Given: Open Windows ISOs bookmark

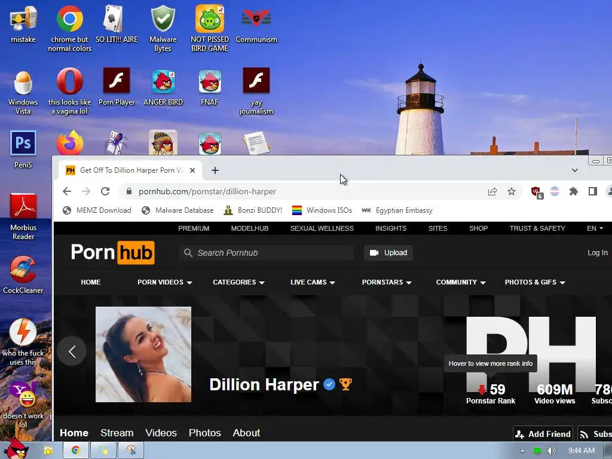Looking at the screenshot, I should click(x=322, y=210).
